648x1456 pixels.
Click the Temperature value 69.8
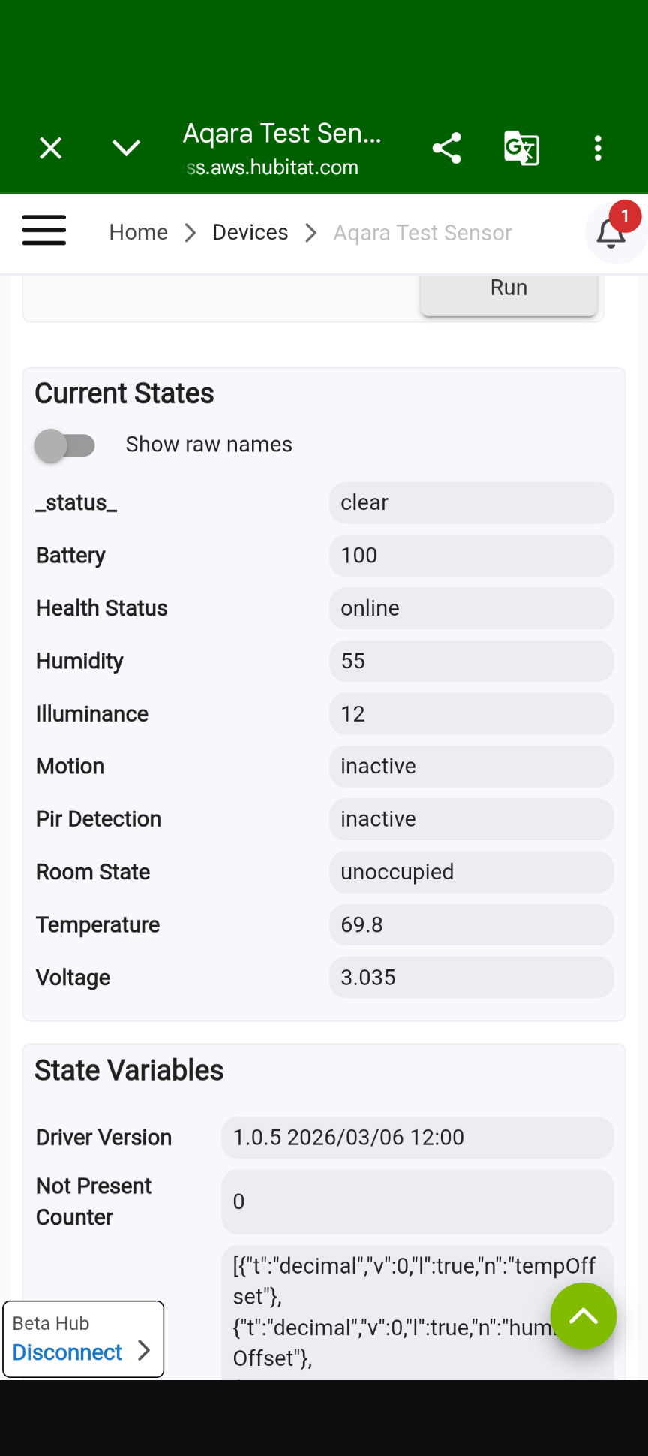[471, 924]
